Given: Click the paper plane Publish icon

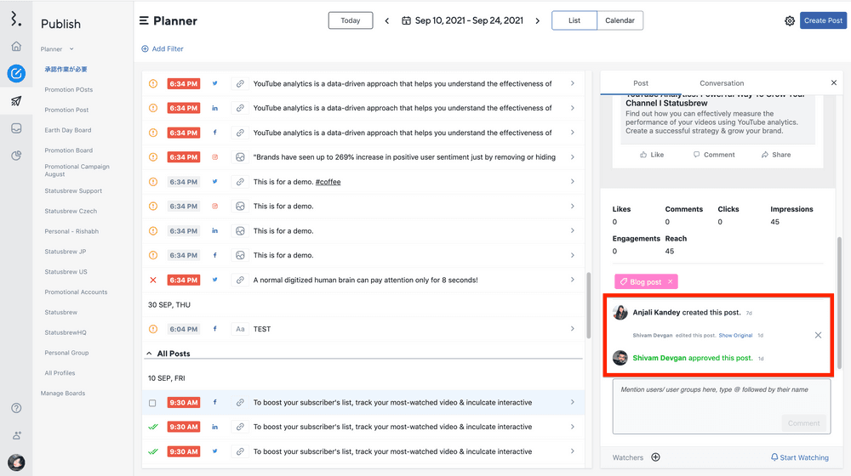Looking at the screenshot, I should point(16,101).
